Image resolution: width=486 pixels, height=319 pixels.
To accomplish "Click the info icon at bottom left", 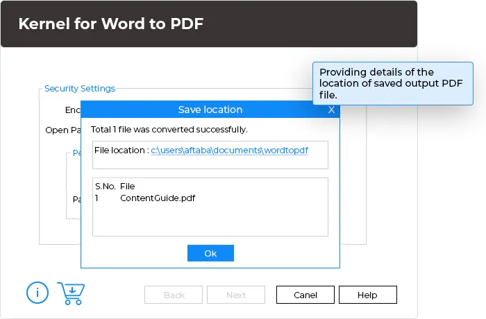I will [x=37, y=293].
